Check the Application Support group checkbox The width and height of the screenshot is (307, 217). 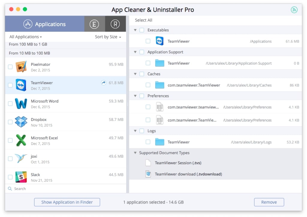(x=142, y=52)
